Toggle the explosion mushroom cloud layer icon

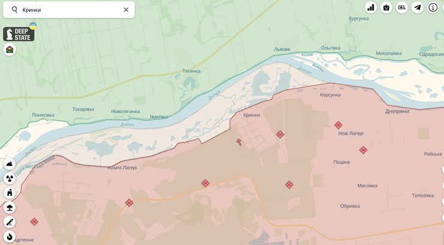pos(10,208)
